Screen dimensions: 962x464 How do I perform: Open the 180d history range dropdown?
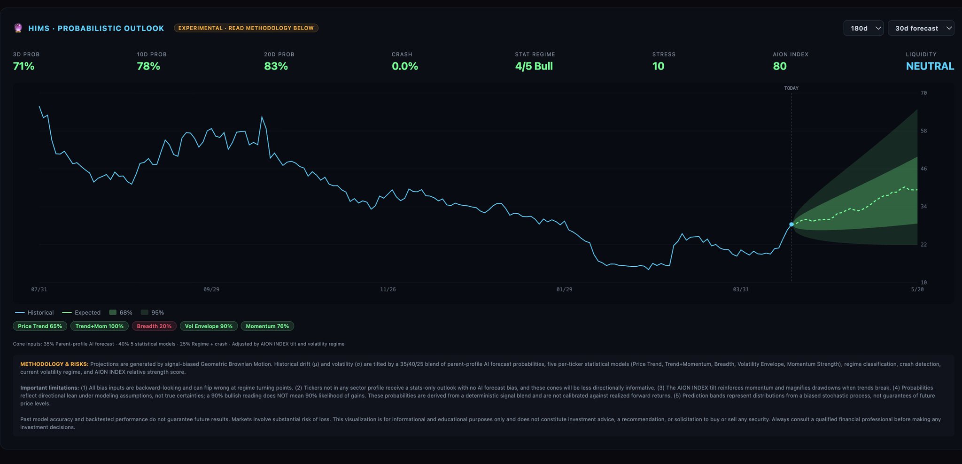[x=863, y=28]
